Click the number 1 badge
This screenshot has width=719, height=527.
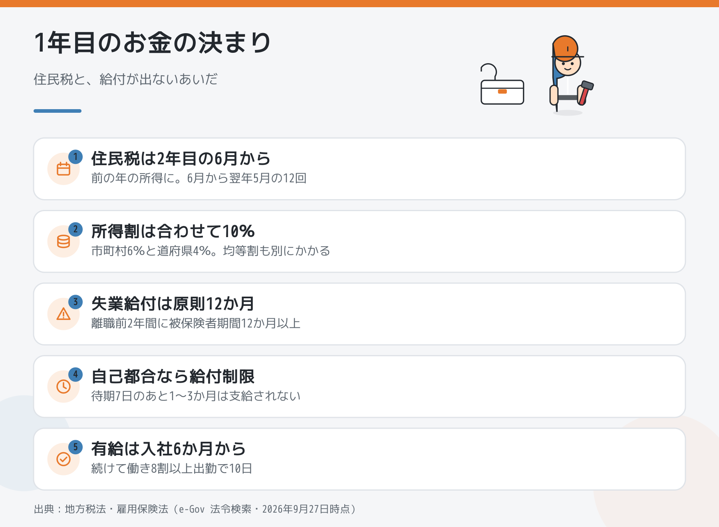75,157
